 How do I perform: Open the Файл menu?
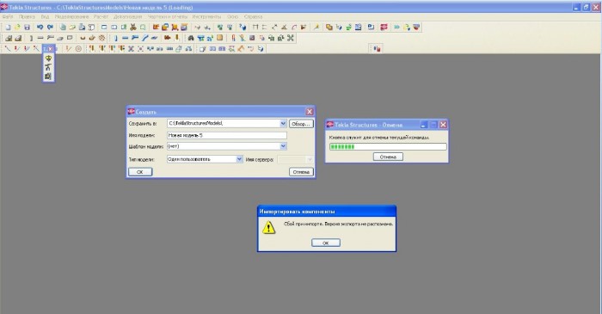tap(8, 17)
